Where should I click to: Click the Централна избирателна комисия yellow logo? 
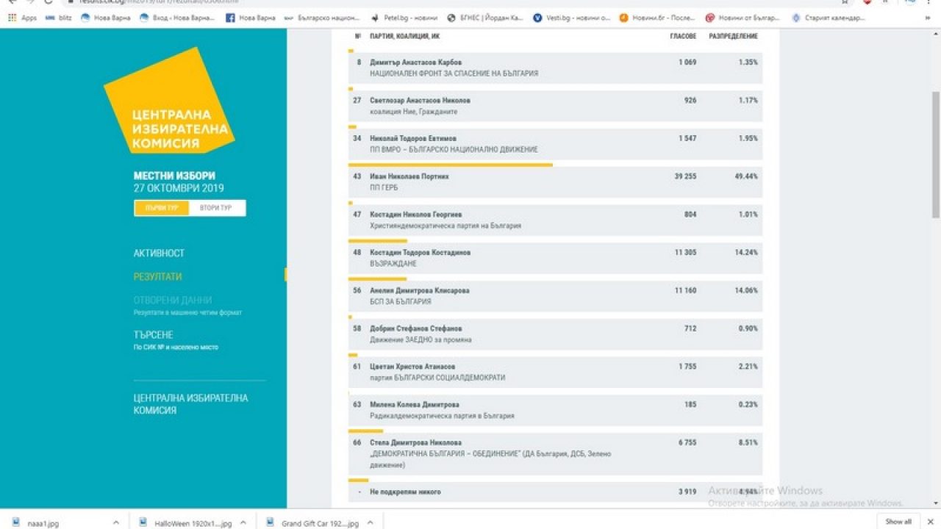click(169, 101)
